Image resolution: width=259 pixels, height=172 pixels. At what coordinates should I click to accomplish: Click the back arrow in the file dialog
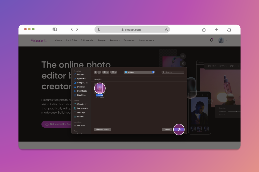tap(95, 72)
